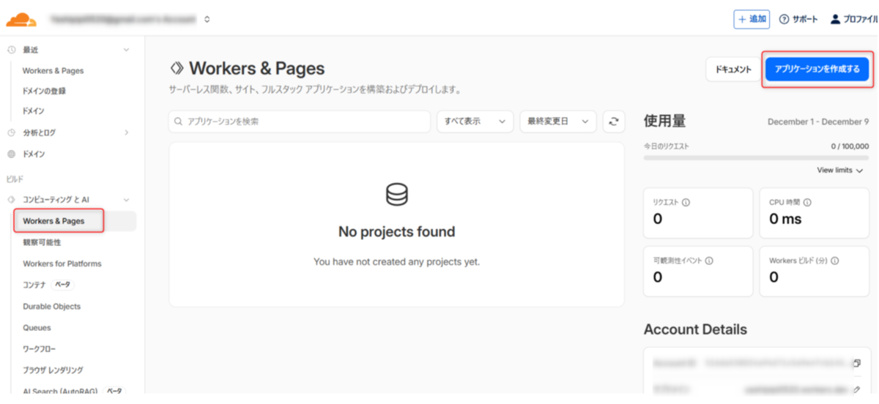Screen dimensions: 879x404
Task: Click the 追加 add button
Action: [x=752, y=20]
